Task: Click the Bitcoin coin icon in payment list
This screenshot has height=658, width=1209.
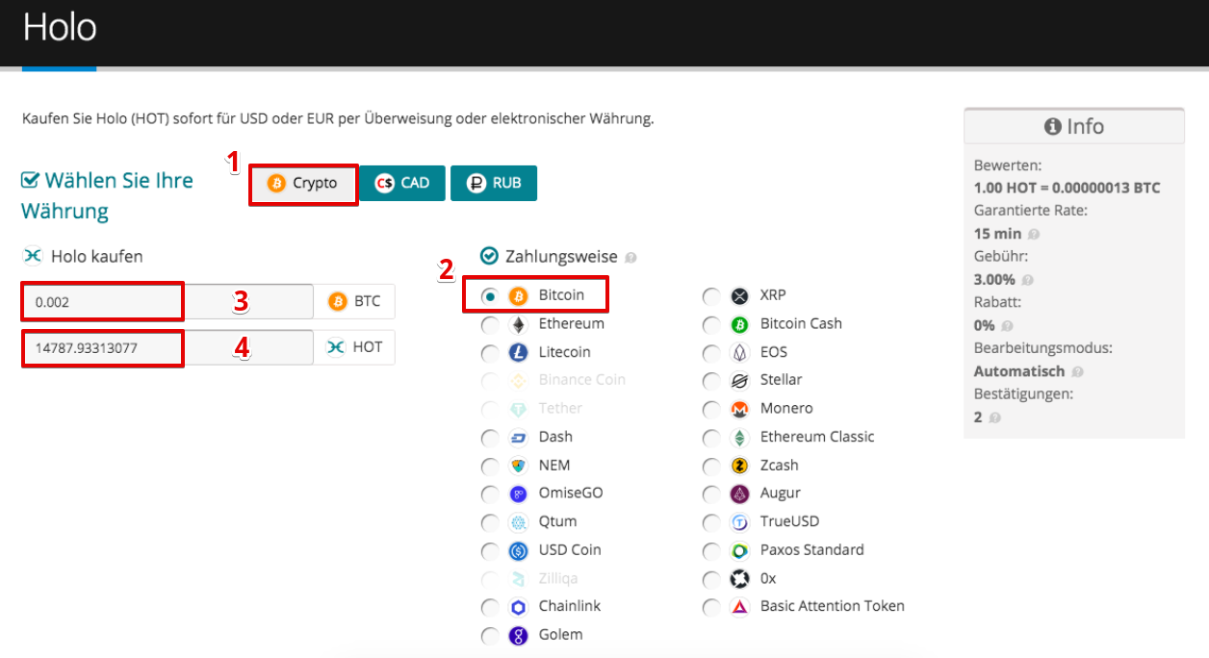Action: 519,295
